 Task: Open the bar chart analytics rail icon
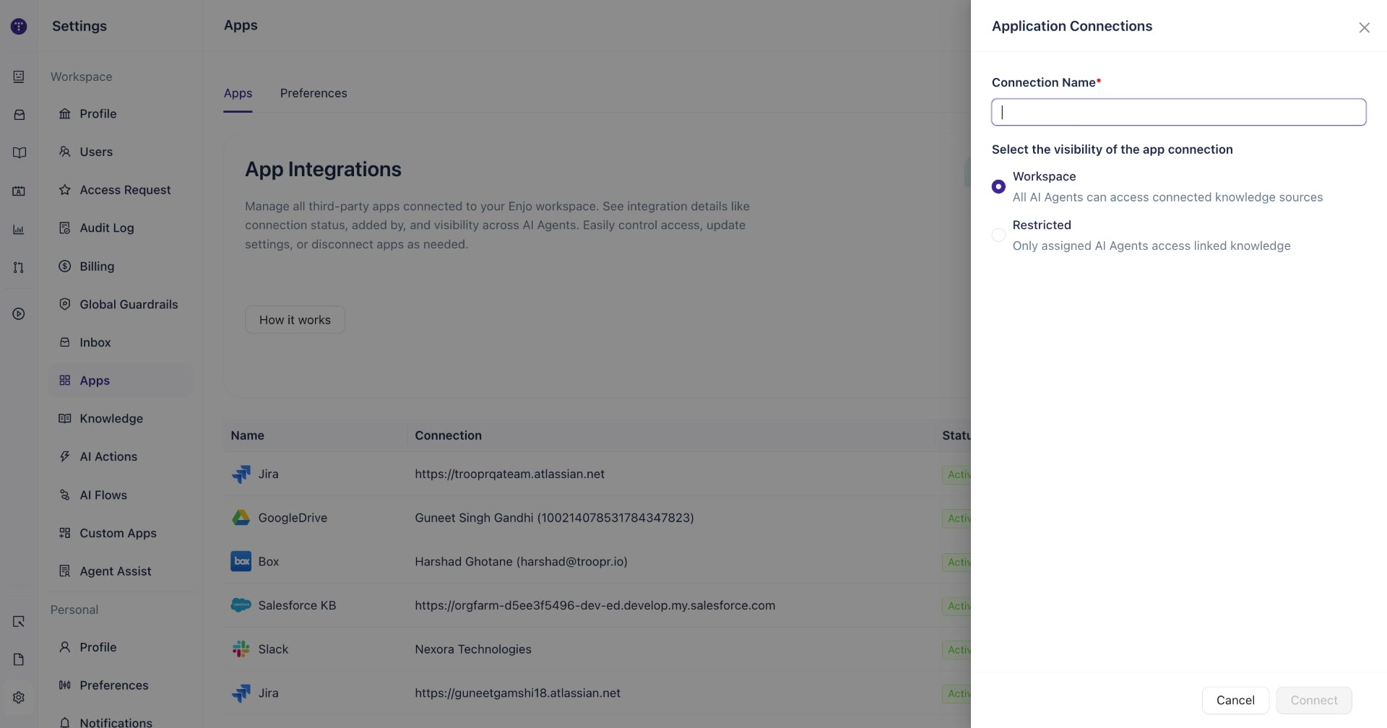click(19, 230)
